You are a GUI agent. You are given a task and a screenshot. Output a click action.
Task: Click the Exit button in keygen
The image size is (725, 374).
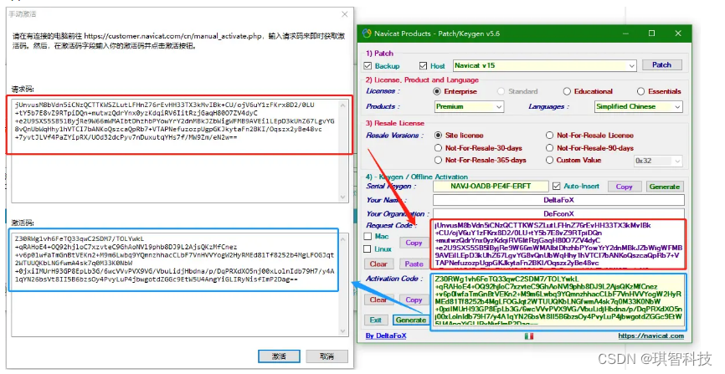[x=376, y=320]
